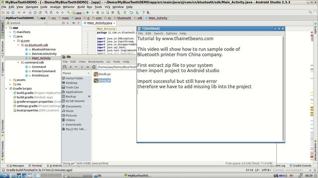The width and height of the screenshot is (318, 178).
Task: Click the Build Variants side tab
Action: point(2,151)
